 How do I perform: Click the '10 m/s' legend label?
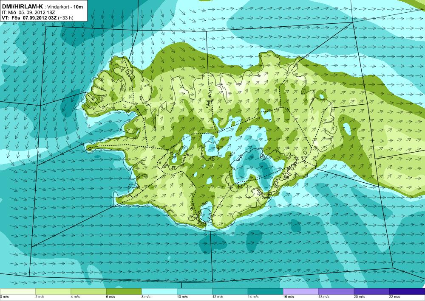tap(182, 297)
